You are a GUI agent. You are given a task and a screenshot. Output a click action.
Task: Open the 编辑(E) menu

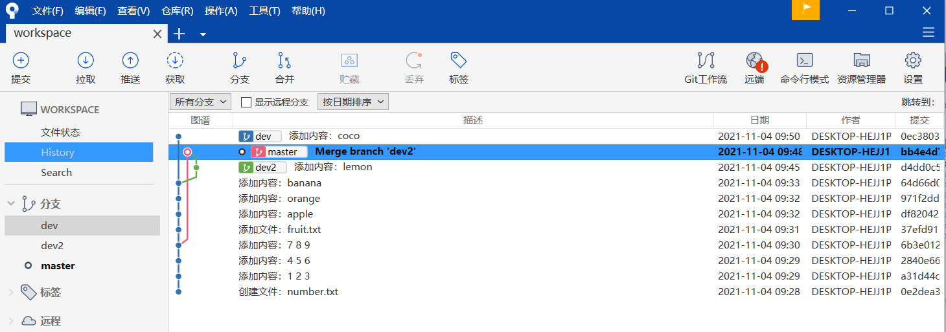(91, 11)
